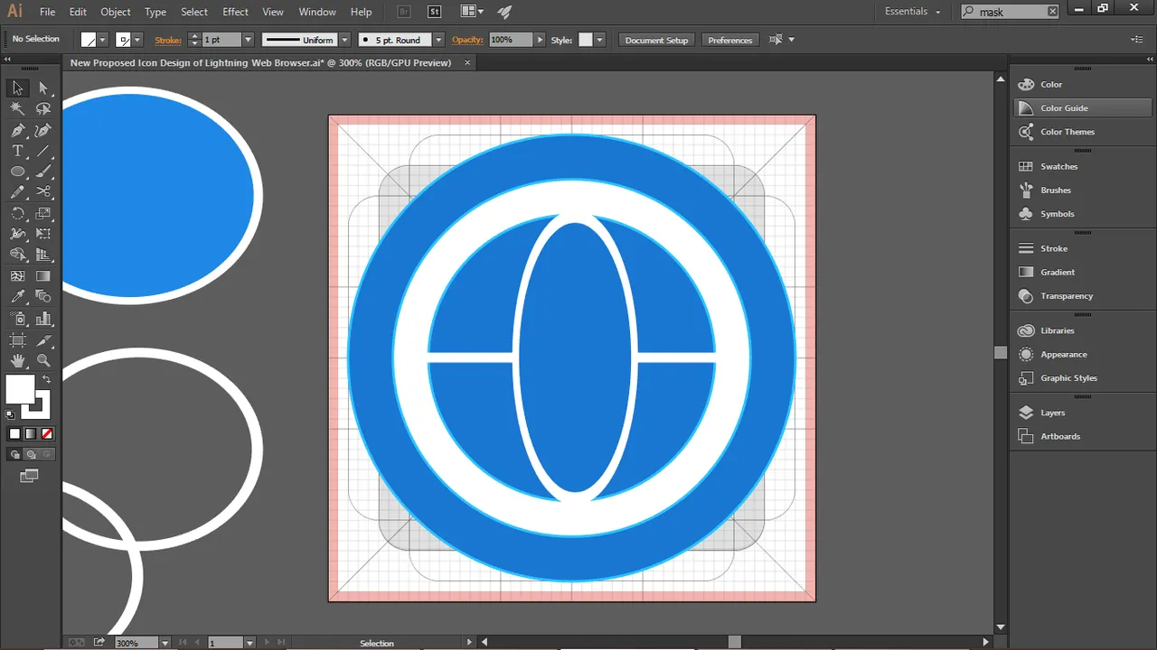The height and width of the screenshot is (650, 1157).
Task: Open the fill color dropdown in control bar
Action: (102, 40)
